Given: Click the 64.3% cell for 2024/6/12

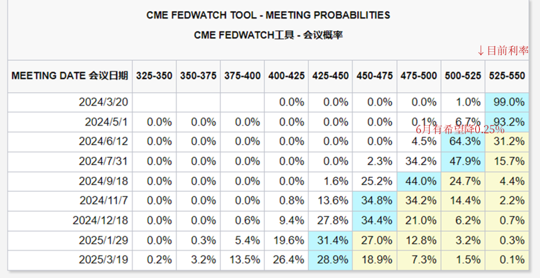Looking at the screenshot, I should (463, 142).
